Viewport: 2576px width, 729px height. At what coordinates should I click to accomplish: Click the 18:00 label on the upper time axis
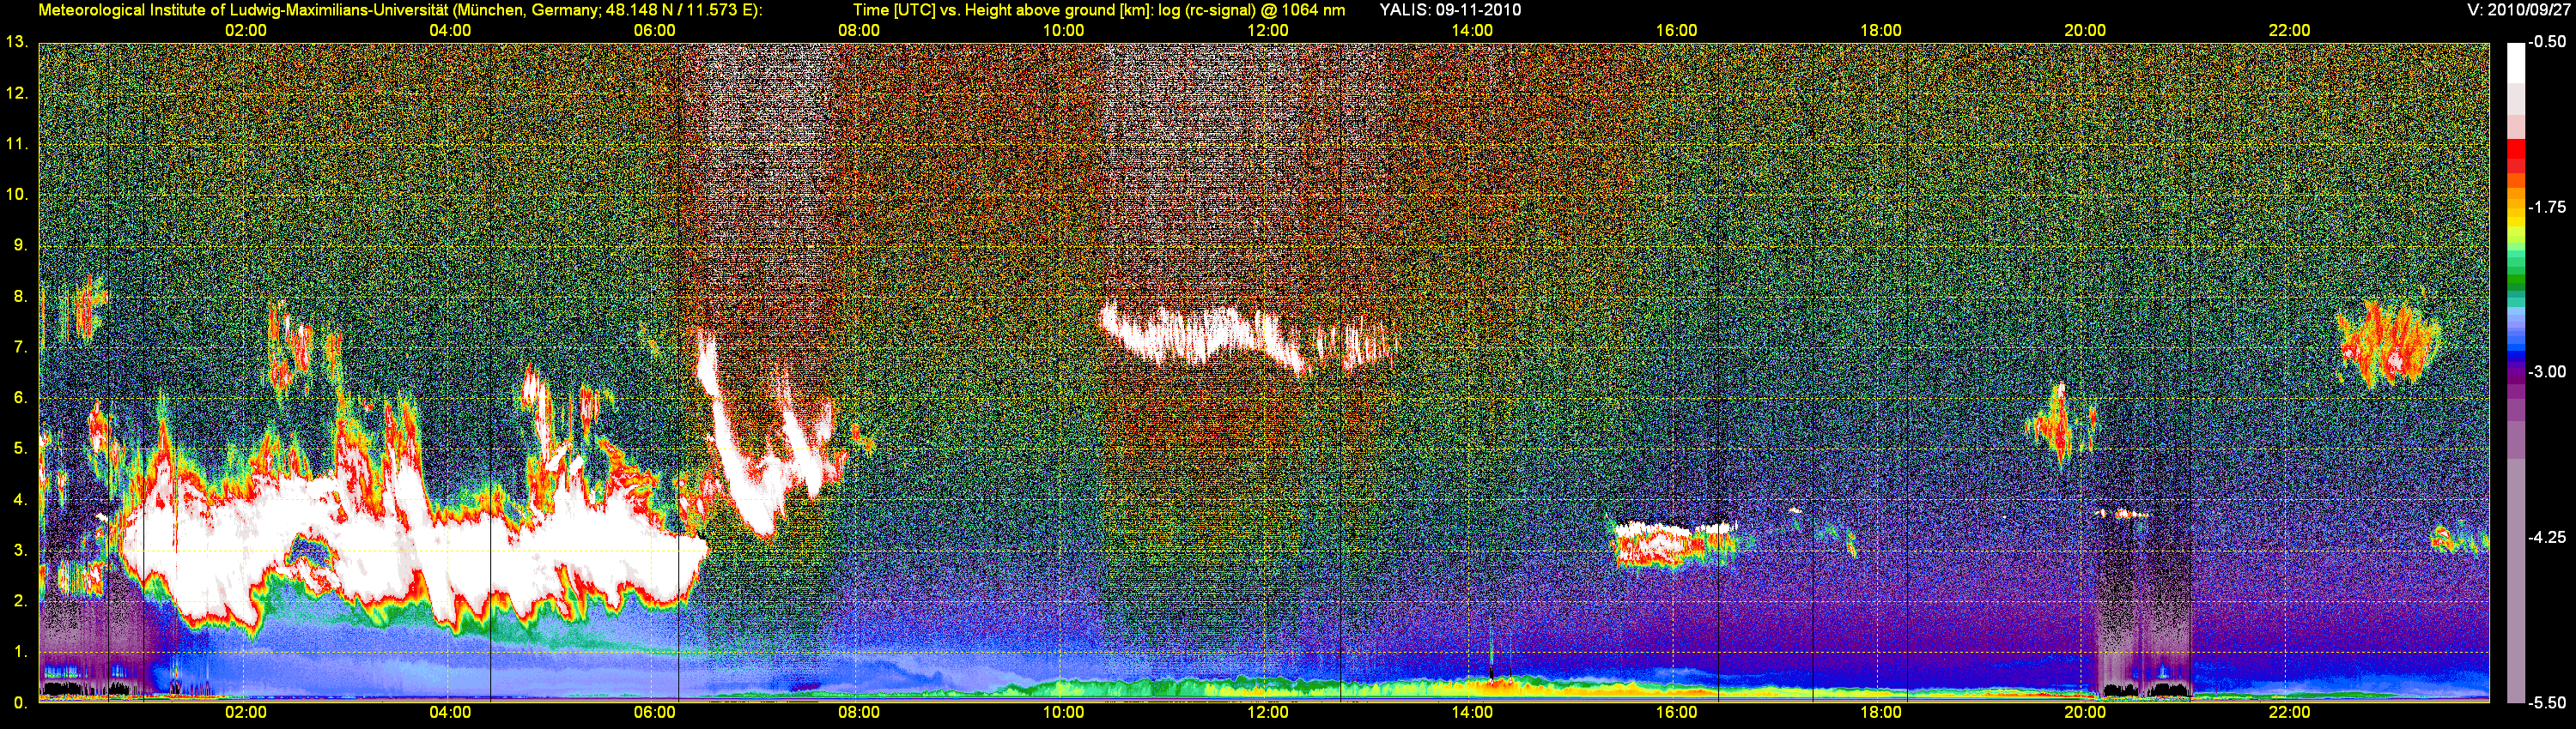point(1881,31)
